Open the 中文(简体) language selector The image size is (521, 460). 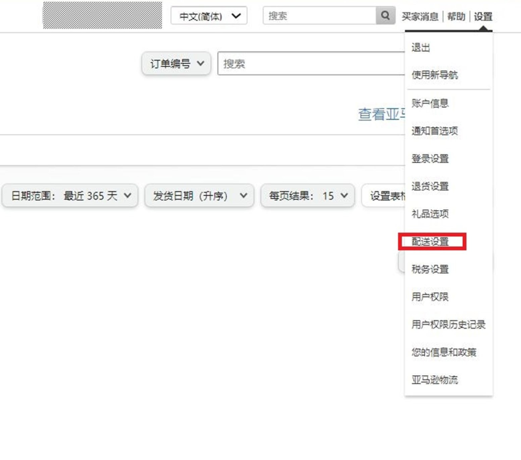pyautogui.click(x=208, y=15)
